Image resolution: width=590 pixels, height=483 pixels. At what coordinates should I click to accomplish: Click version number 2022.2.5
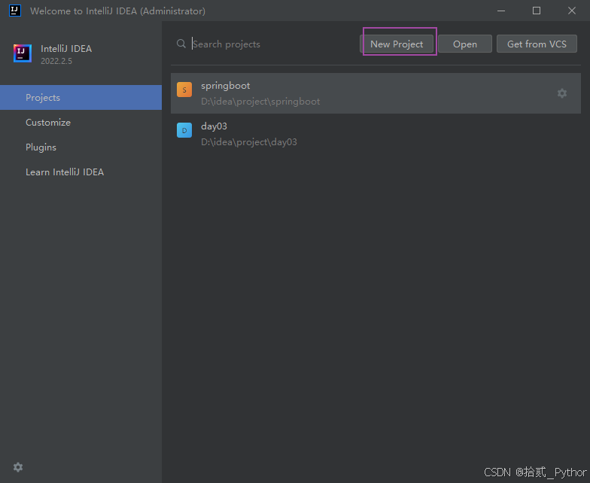[x=56, y=61]
